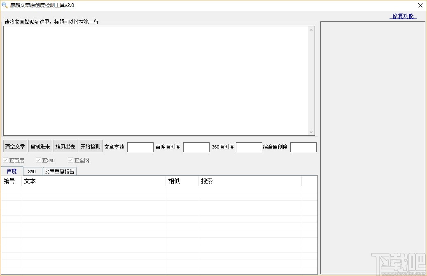
Task: Click the 复制进来 button
Action: [x=40, y=146]
